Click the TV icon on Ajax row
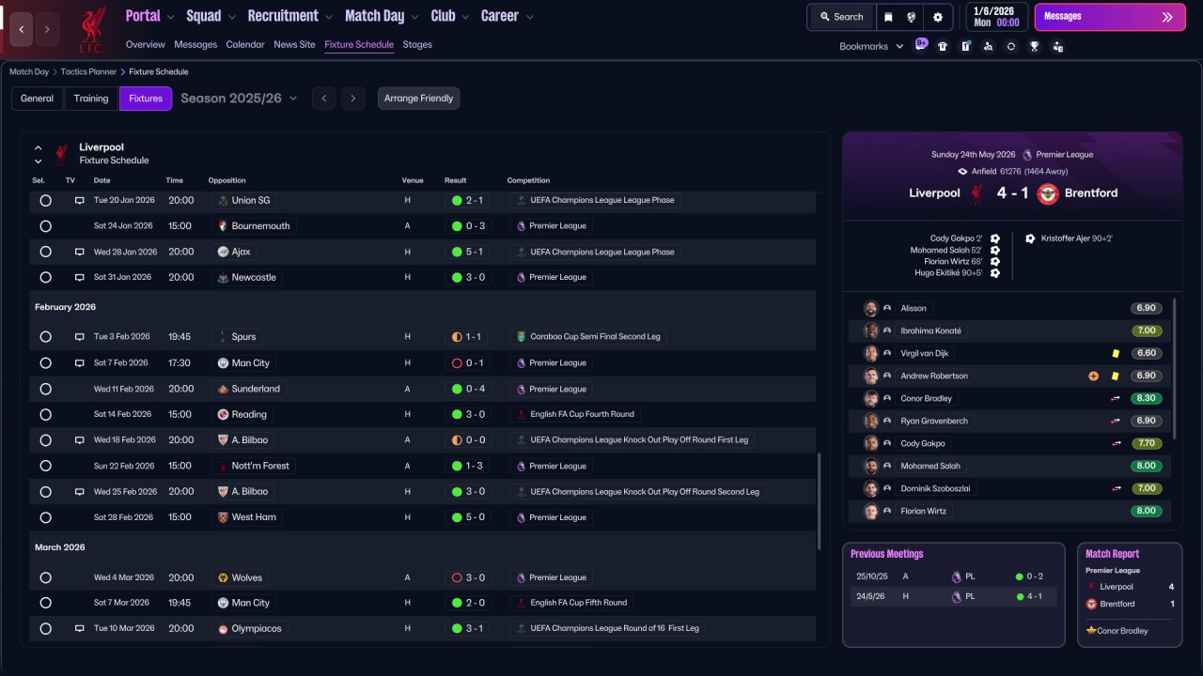 [x=80, y=252]
